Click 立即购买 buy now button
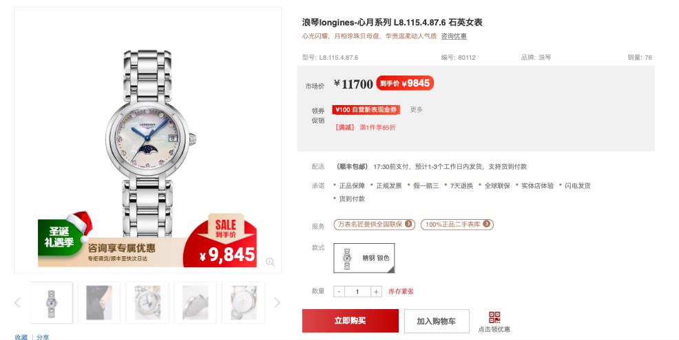The height and width of the screenshot is (340, 679). 351,321
